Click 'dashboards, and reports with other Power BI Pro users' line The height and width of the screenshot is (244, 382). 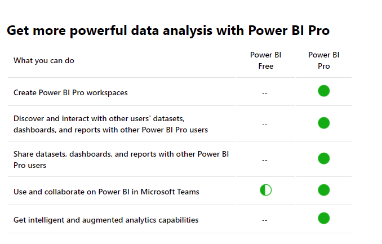point(110,130)
